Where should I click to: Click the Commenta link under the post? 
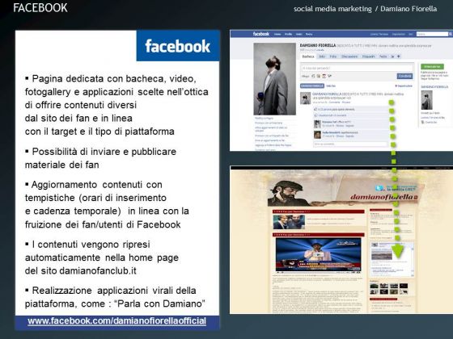click(334, 102)
